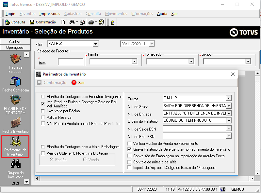Check Verifica Horário de Venda no Fechamento

(x=129, y=144)
